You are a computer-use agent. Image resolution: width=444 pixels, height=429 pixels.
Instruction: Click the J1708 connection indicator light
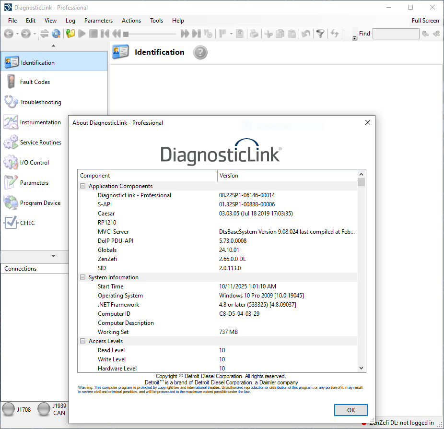pos(8,409)
